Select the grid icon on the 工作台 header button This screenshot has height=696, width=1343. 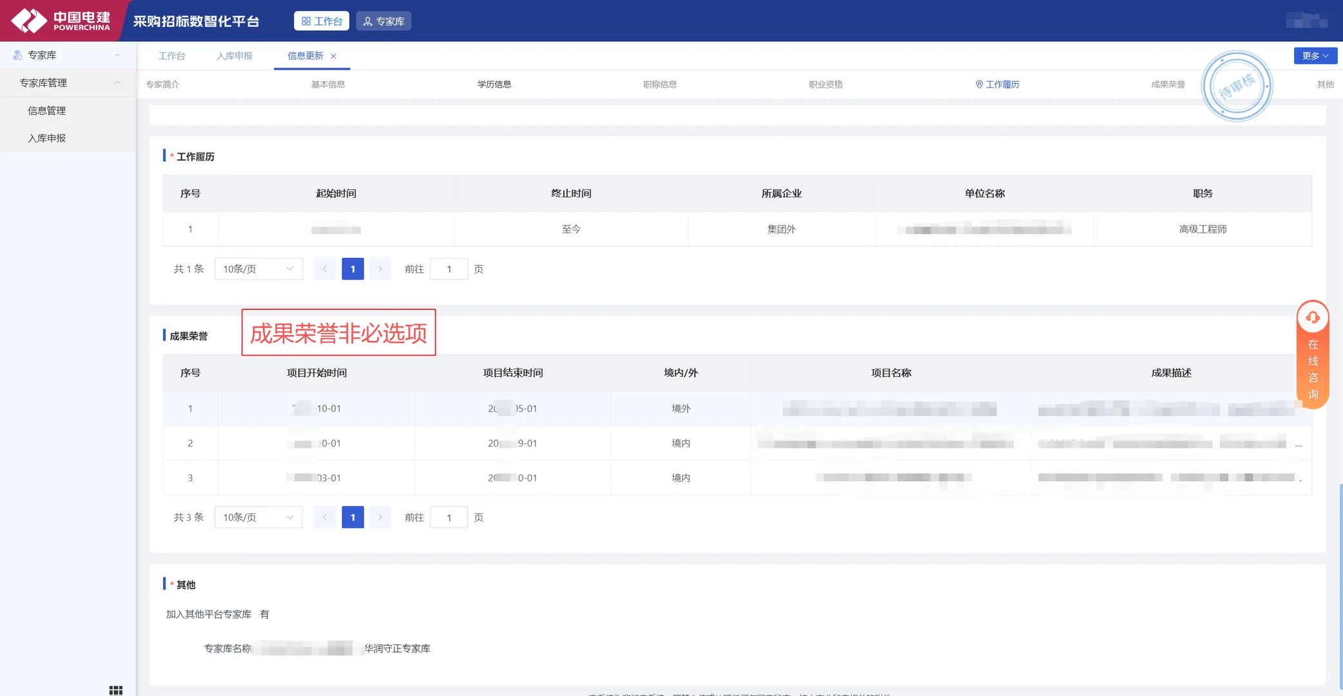point(307,20)
